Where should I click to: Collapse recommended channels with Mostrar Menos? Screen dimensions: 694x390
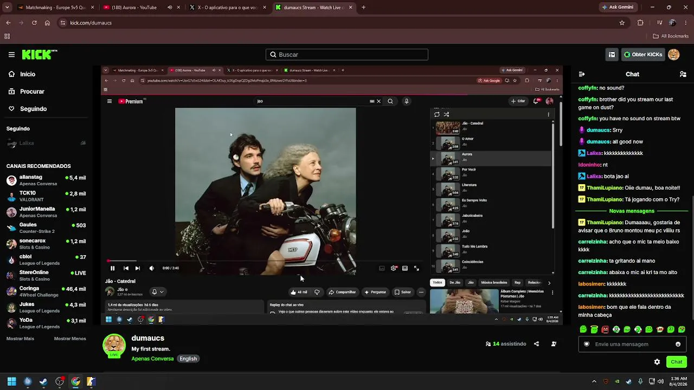[x=70, y=339]
